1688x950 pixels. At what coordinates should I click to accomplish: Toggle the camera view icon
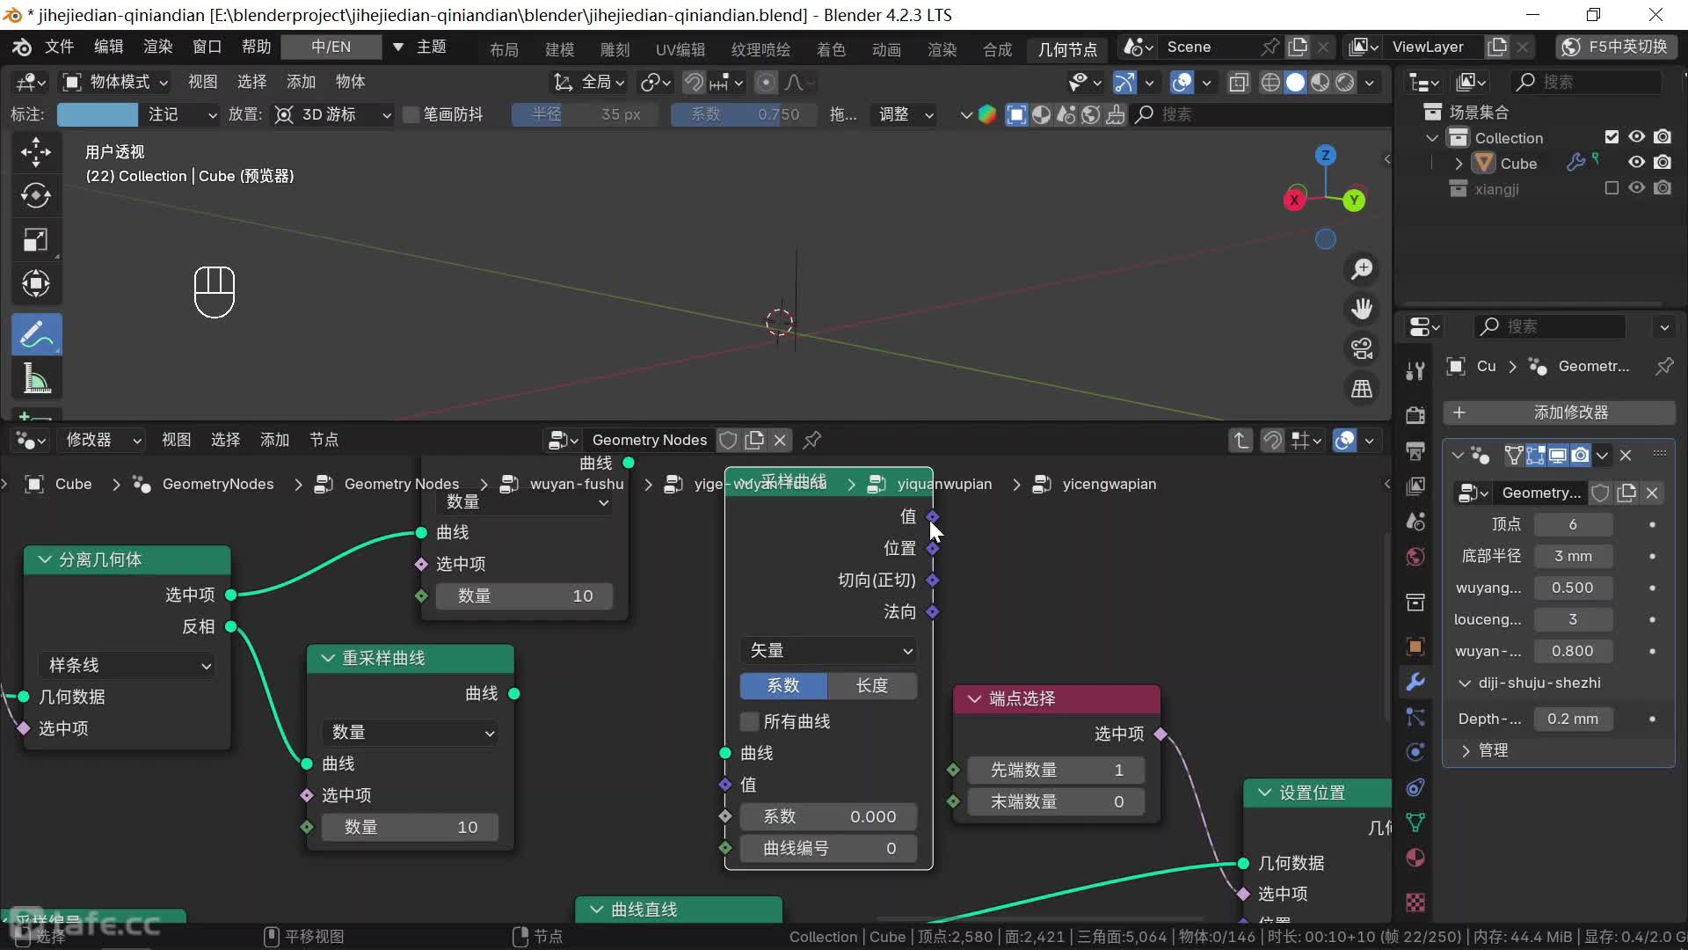pyautogui.click(x=1362, y=348)
